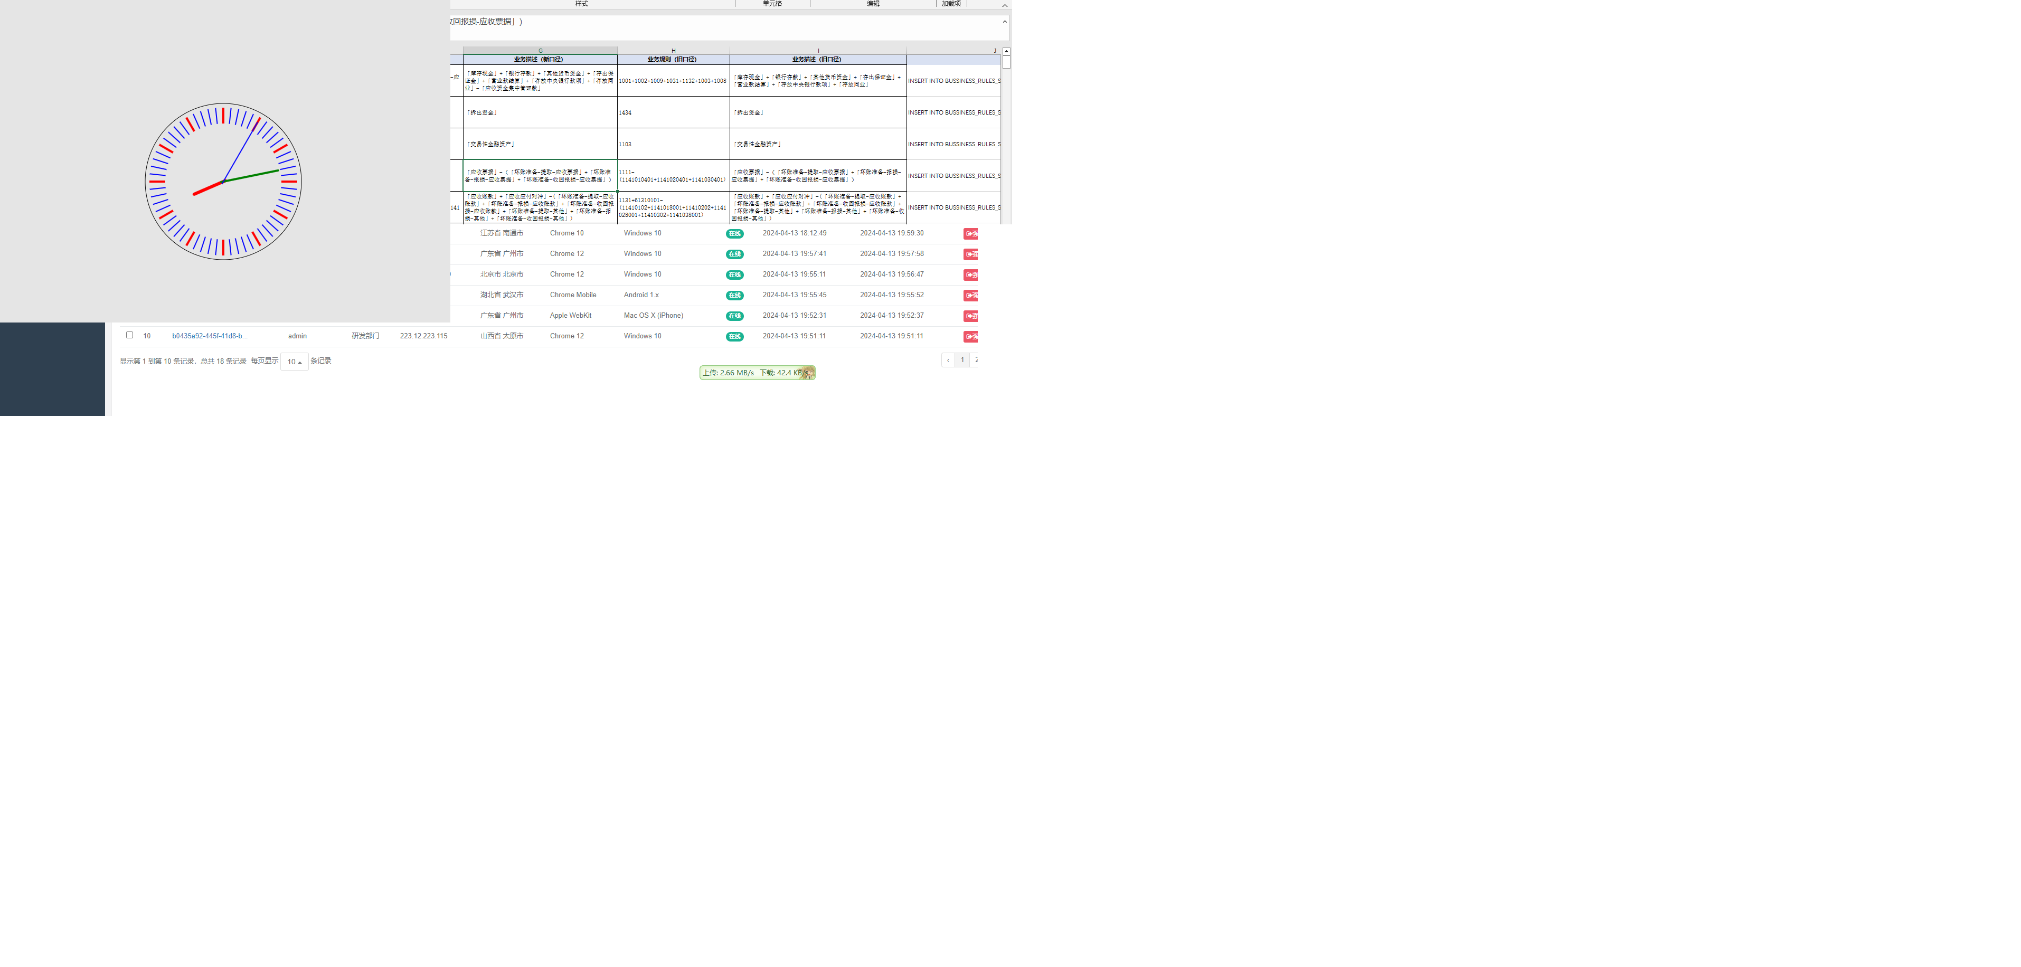The image size is (2021, 967).
Task: Select column G header in spreadsheet
Action: click(x=540, y=50)
